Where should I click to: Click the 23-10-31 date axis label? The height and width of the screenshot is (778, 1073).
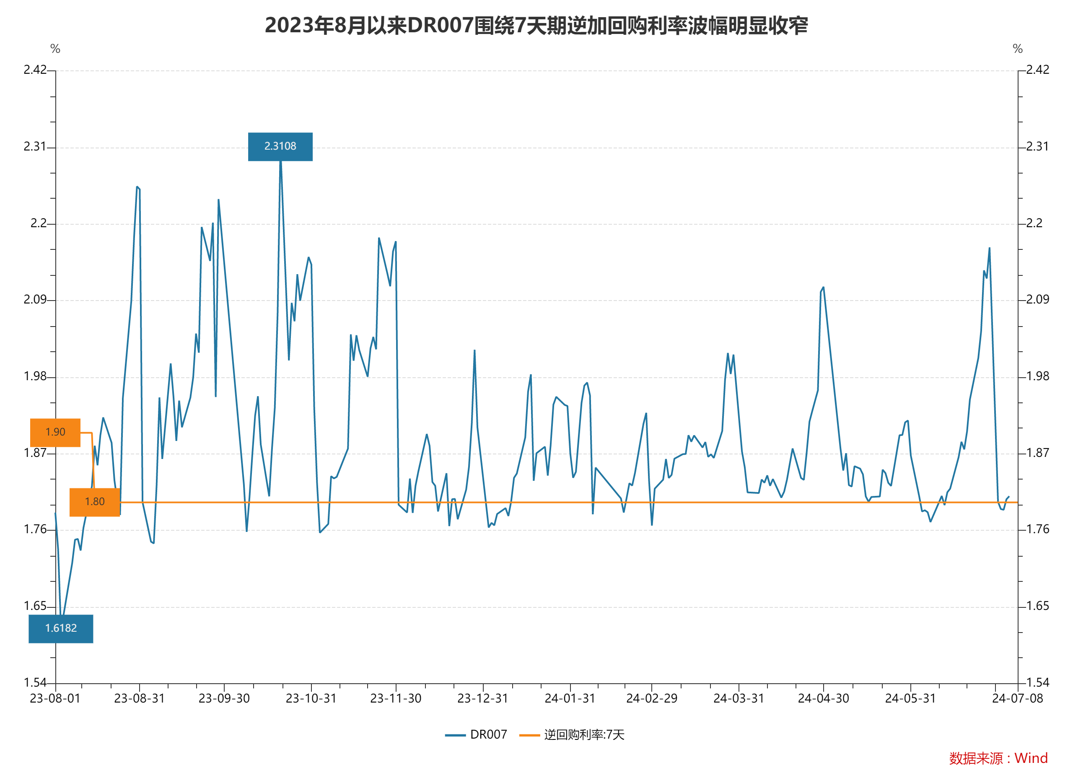tap(311, 698)
